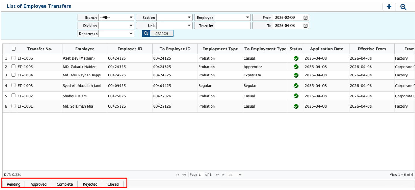The image size is (415, 190).
Task: Go to the first page using the pager icon
Action: tap(178, 175)
